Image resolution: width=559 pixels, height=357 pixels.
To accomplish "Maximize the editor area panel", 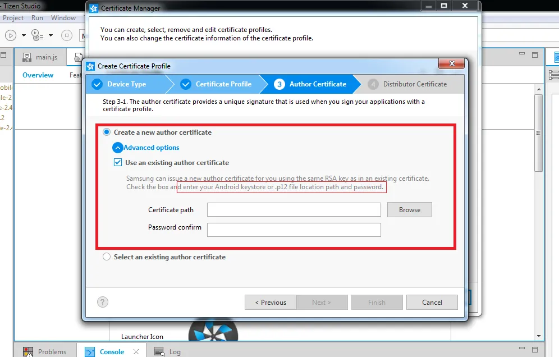I will [535, 54].
